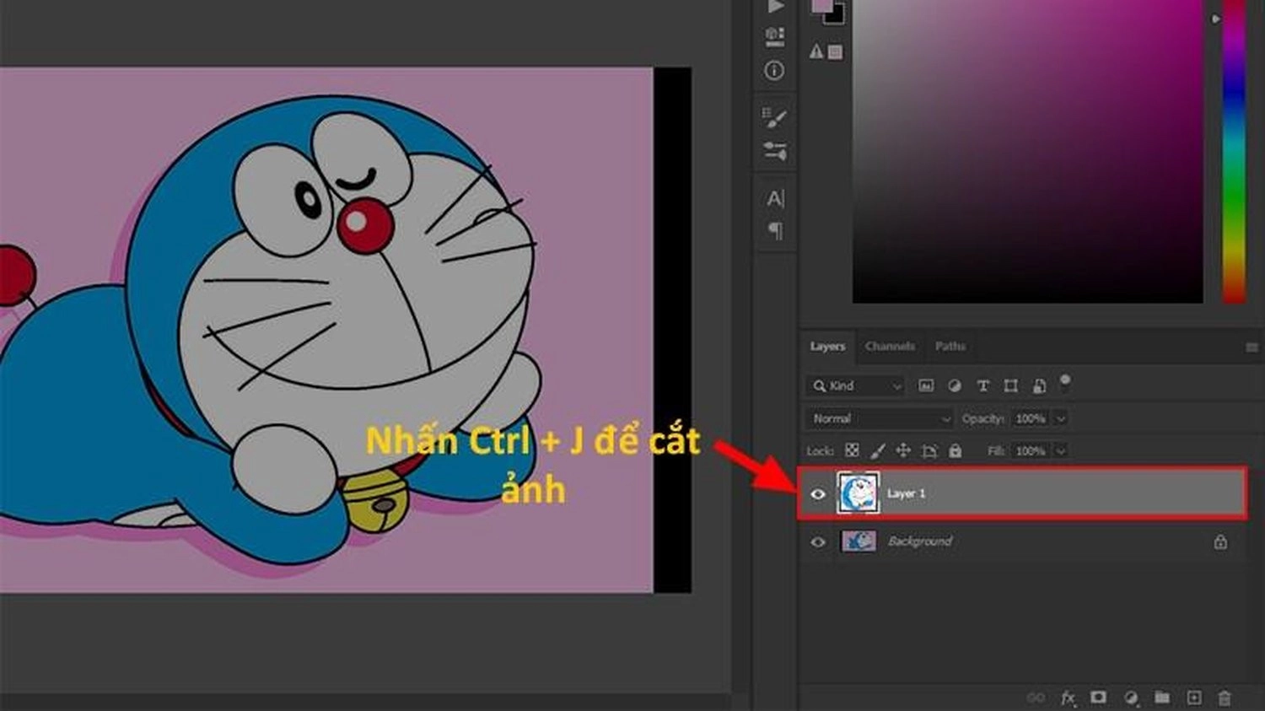Turn layer filtering switch on or off
Image resolution: width=1265 pixels, height=711 pixels.
tap(1065, 383)
